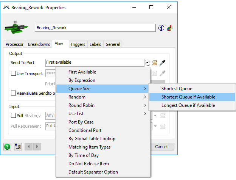The image size is (236, 180).
Task: Open code editor scroll icon for Send To Port
Action: (155, 63)
